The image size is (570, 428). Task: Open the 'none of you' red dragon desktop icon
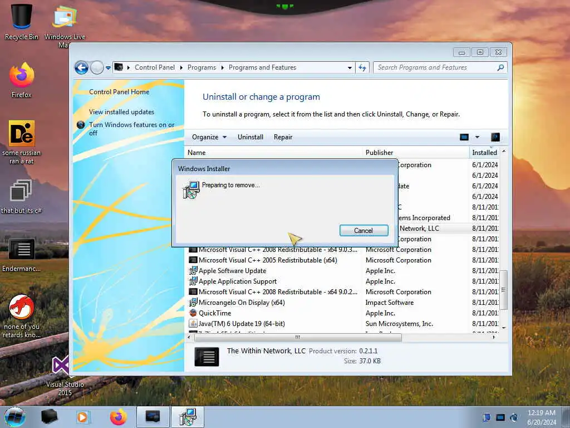click(22, 316)
